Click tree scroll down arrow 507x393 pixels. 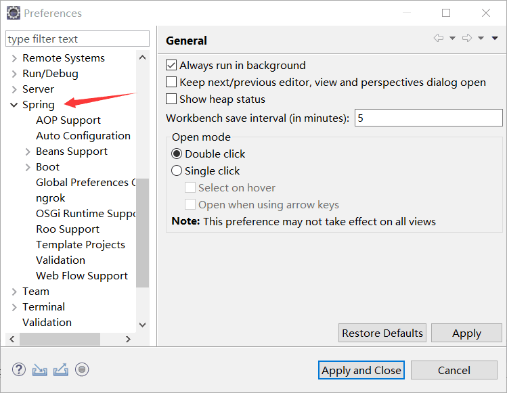[x=142, y=325]
